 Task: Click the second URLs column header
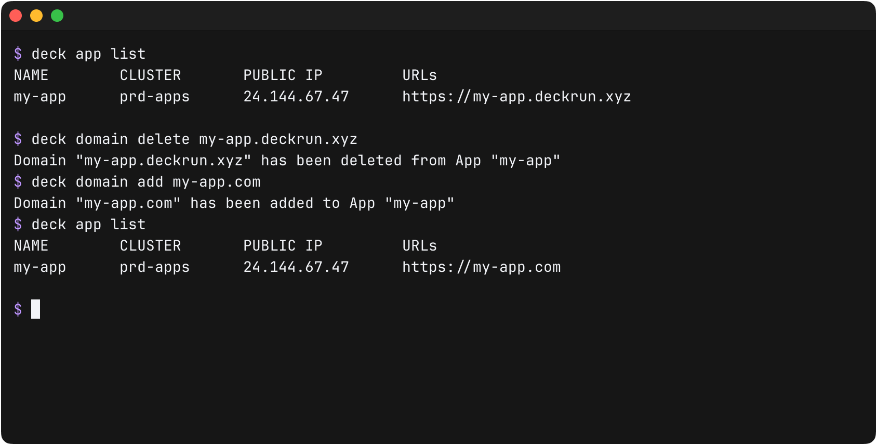point(419,246)
